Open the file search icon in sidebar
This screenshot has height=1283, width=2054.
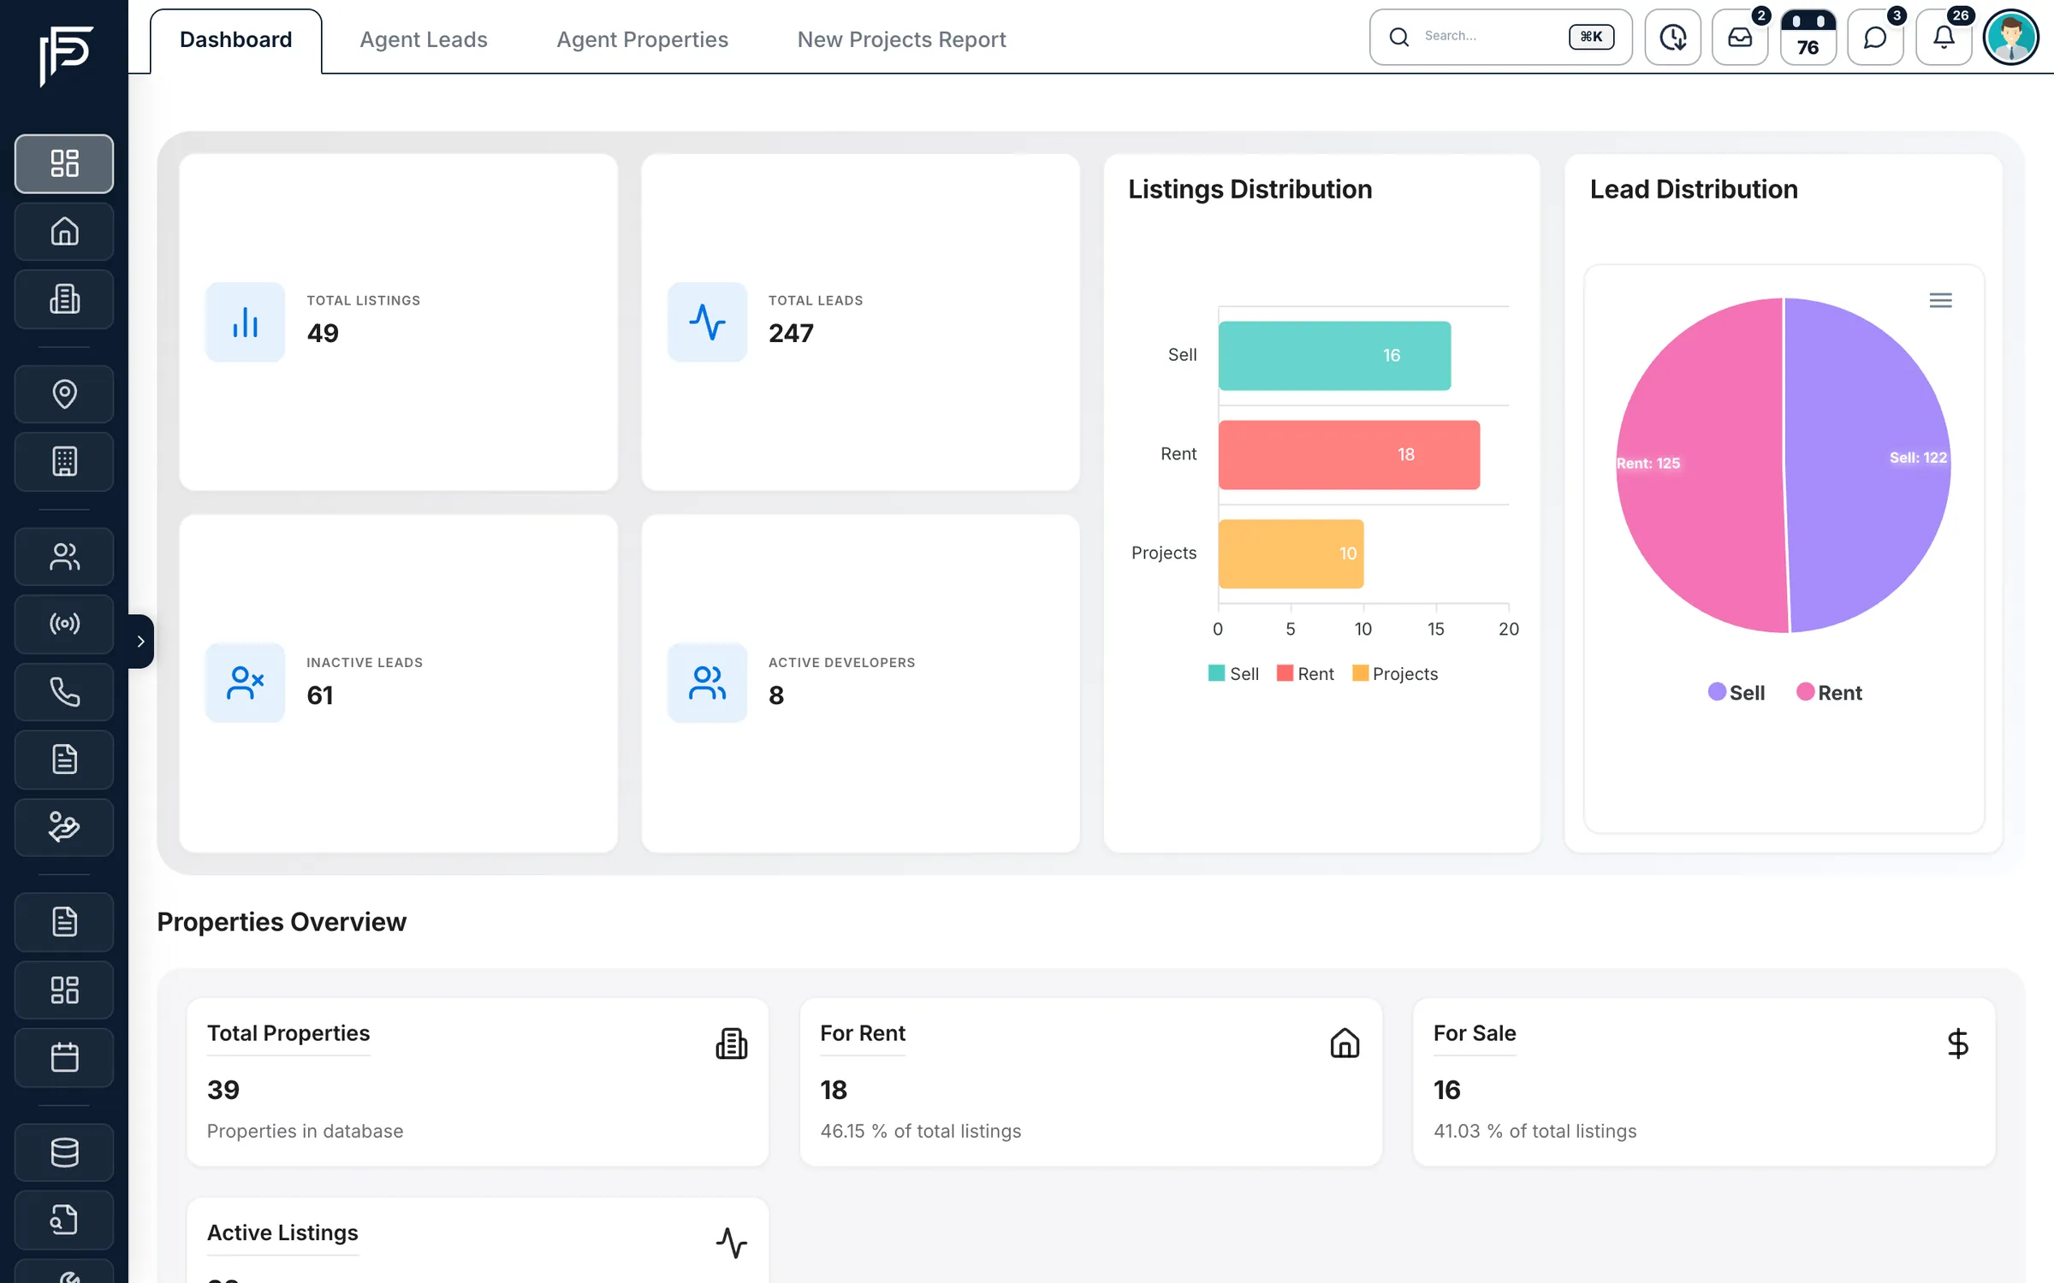click(64, 1219)
